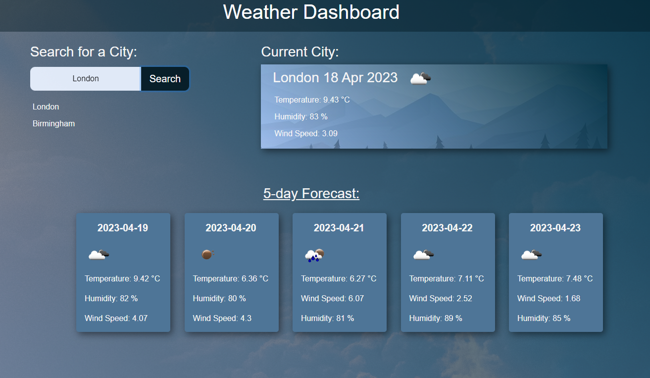
Task: Click the city search input field
Action: pos(85,78)
